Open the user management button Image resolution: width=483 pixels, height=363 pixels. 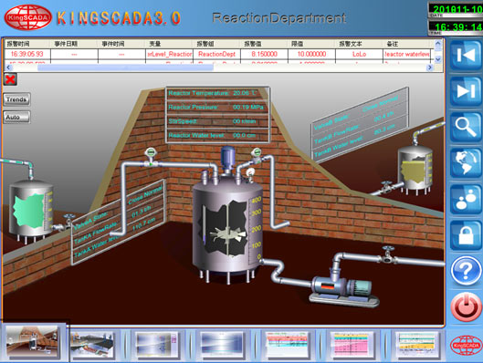tap(466, 200)
